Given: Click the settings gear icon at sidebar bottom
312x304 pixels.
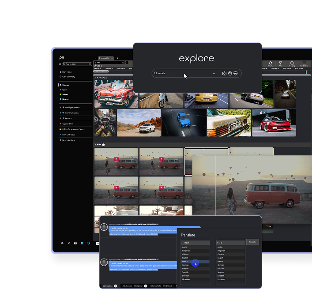Looking at the screenshot, I should point(62,243).
